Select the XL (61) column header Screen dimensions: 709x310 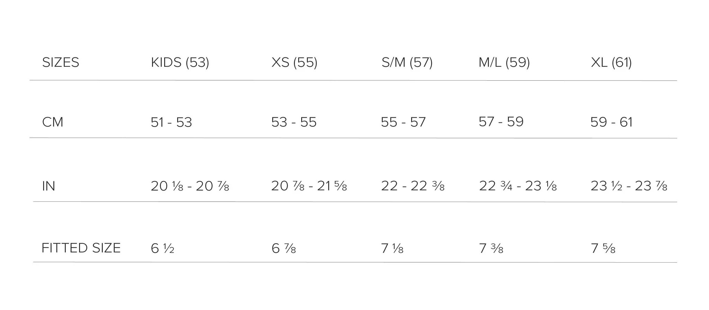coord(611,63)
